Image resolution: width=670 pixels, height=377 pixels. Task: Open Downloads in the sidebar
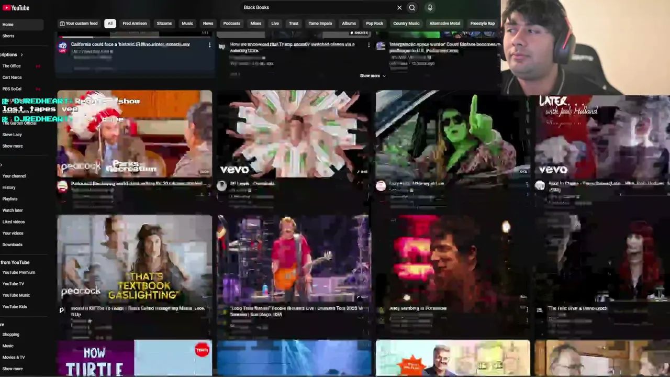coord(13,245)
